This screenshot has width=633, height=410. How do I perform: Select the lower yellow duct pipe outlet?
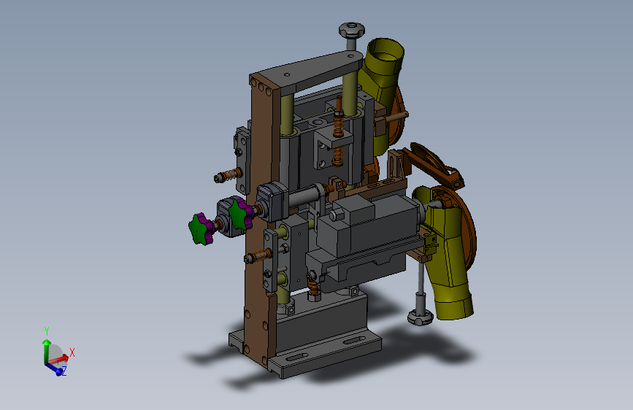coord(455,308)
